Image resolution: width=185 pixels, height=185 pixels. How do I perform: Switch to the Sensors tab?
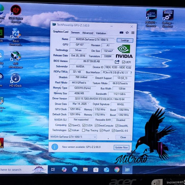point(75,33)
